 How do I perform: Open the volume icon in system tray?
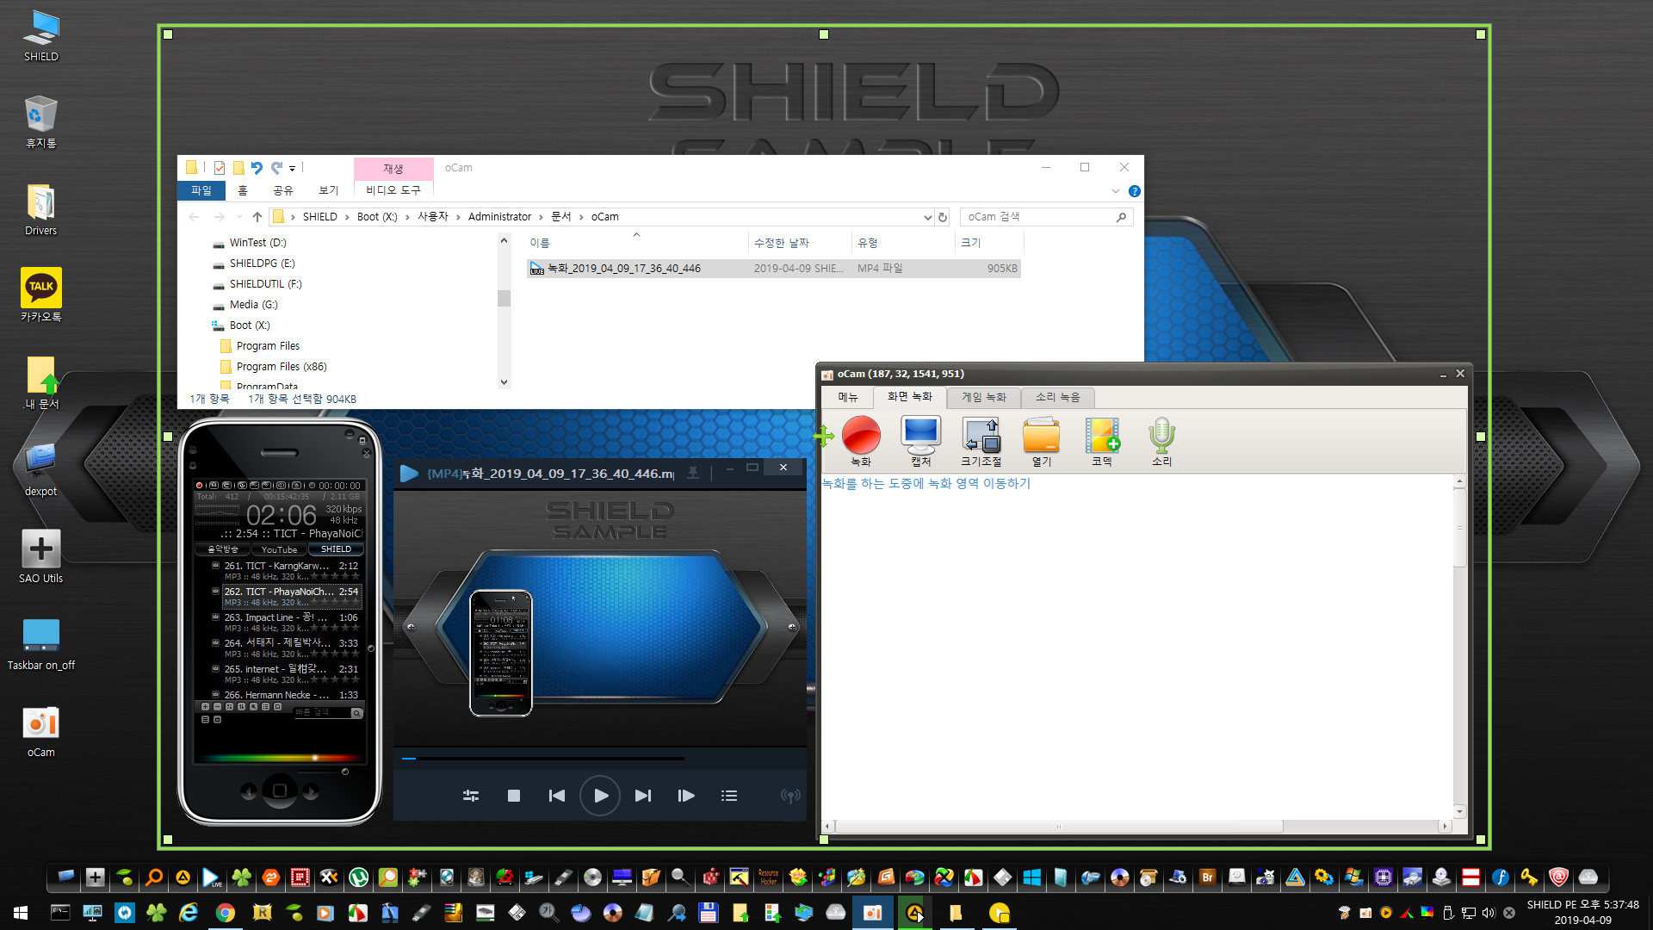[1489, 913]
